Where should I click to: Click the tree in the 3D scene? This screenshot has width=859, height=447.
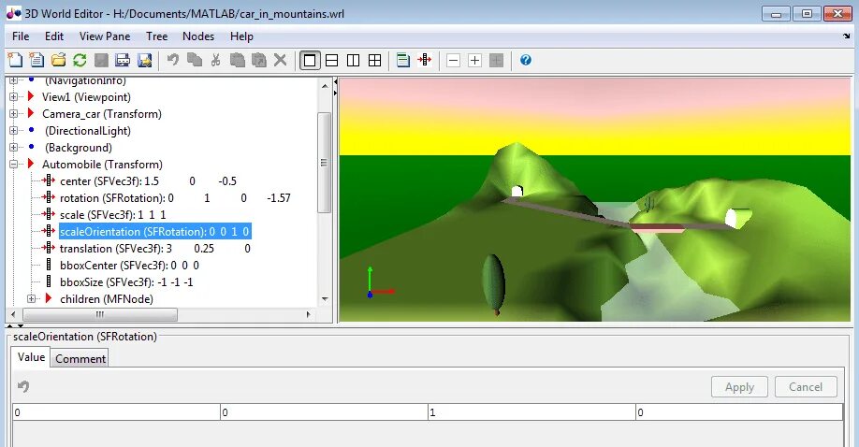494,285
